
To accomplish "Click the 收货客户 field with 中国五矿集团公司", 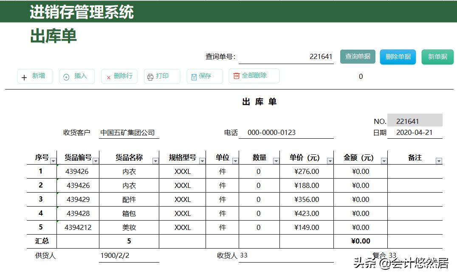I will click(x=127, y=132).
